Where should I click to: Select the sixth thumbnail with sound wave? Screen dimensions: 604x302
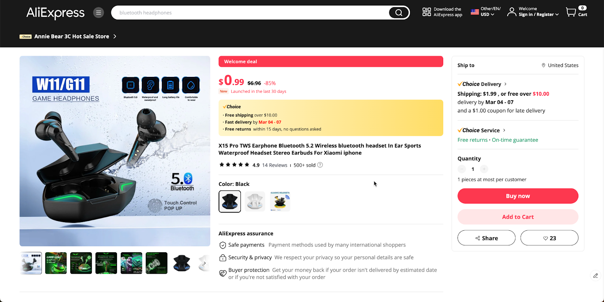point(157,263)
